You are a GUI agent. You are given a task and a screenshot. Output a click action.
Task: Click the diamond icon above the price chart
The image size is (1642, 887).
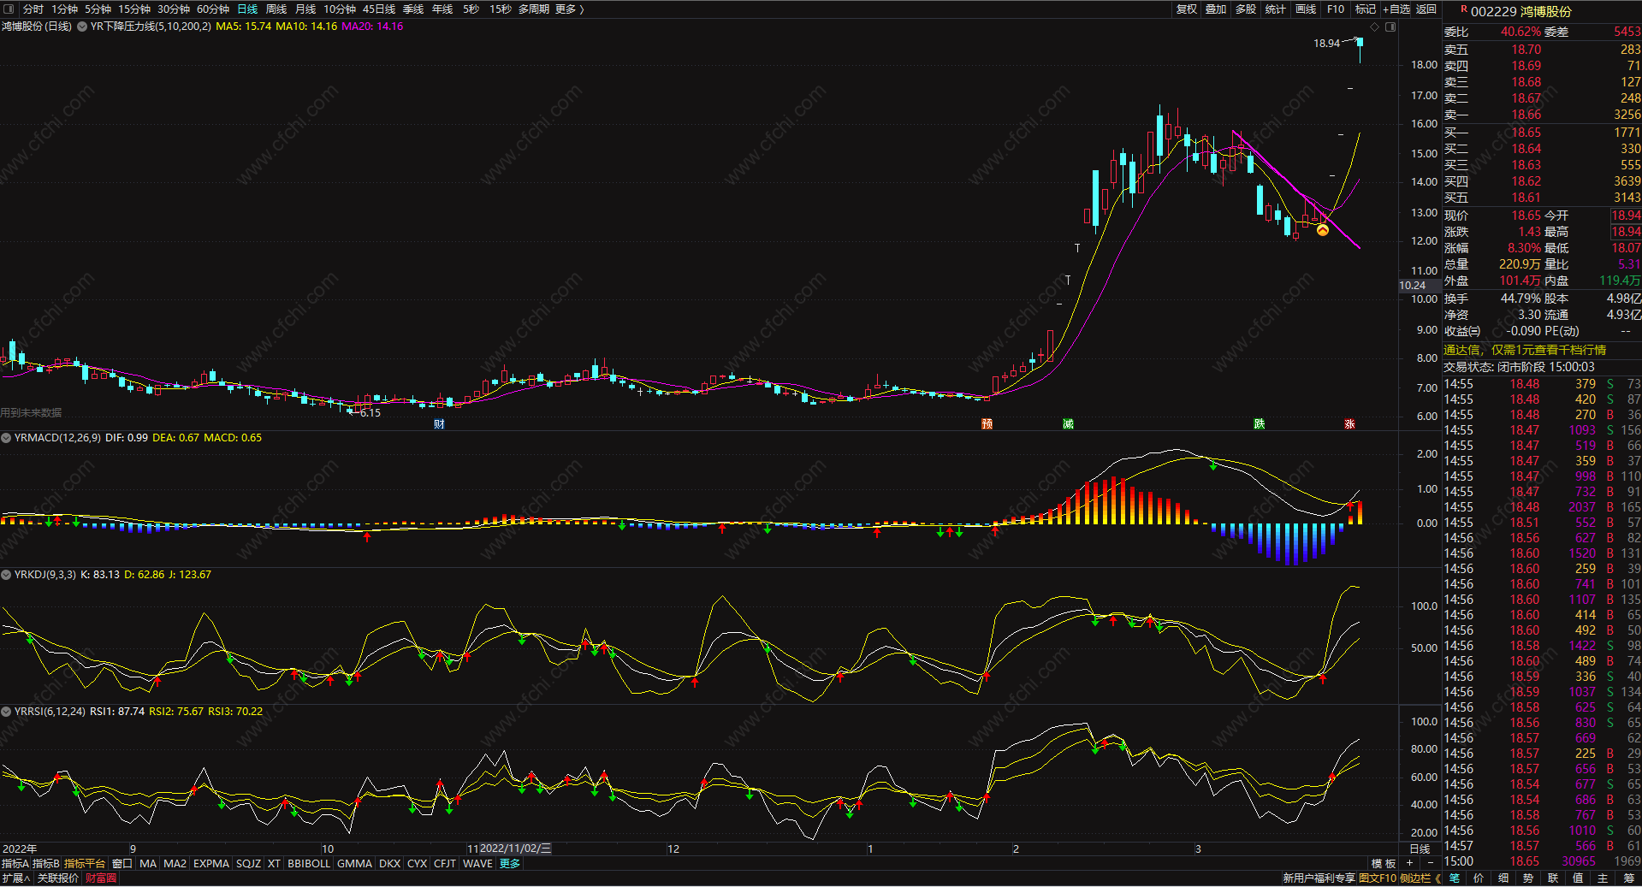tap(1375, 27)
